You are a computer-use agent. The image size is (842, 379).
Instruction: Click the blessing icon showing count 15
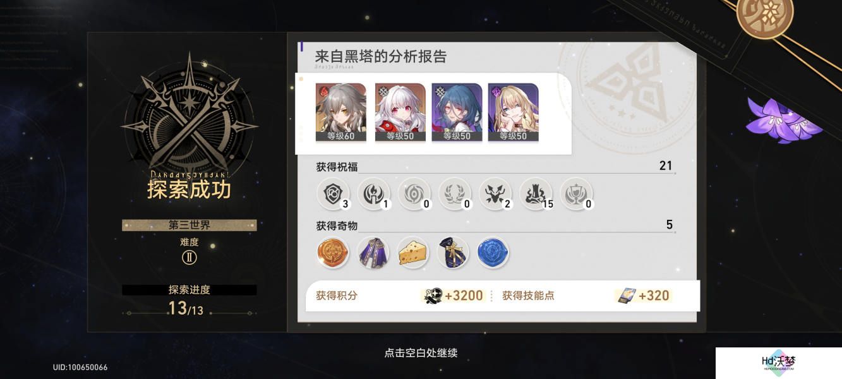(x=536, y=194)
